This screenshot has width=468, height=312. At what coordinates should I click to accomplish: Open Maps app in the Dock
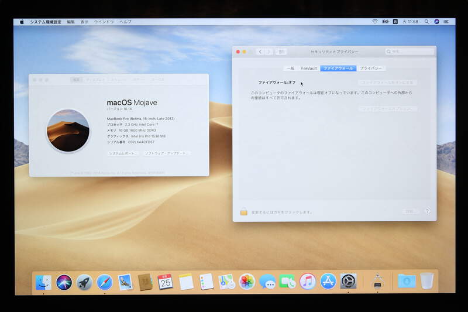point(226,282)
